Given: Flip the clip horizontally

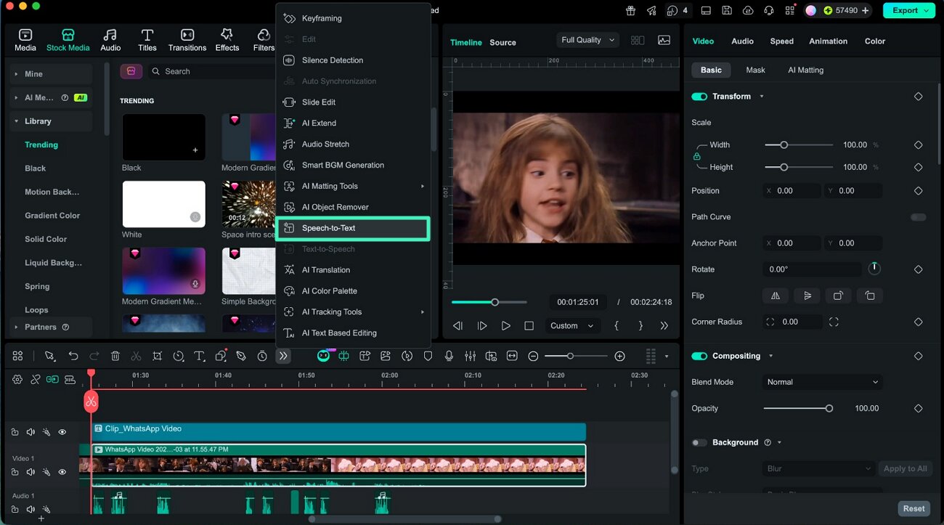Looking at the screenshot, I should coord(775,296).
